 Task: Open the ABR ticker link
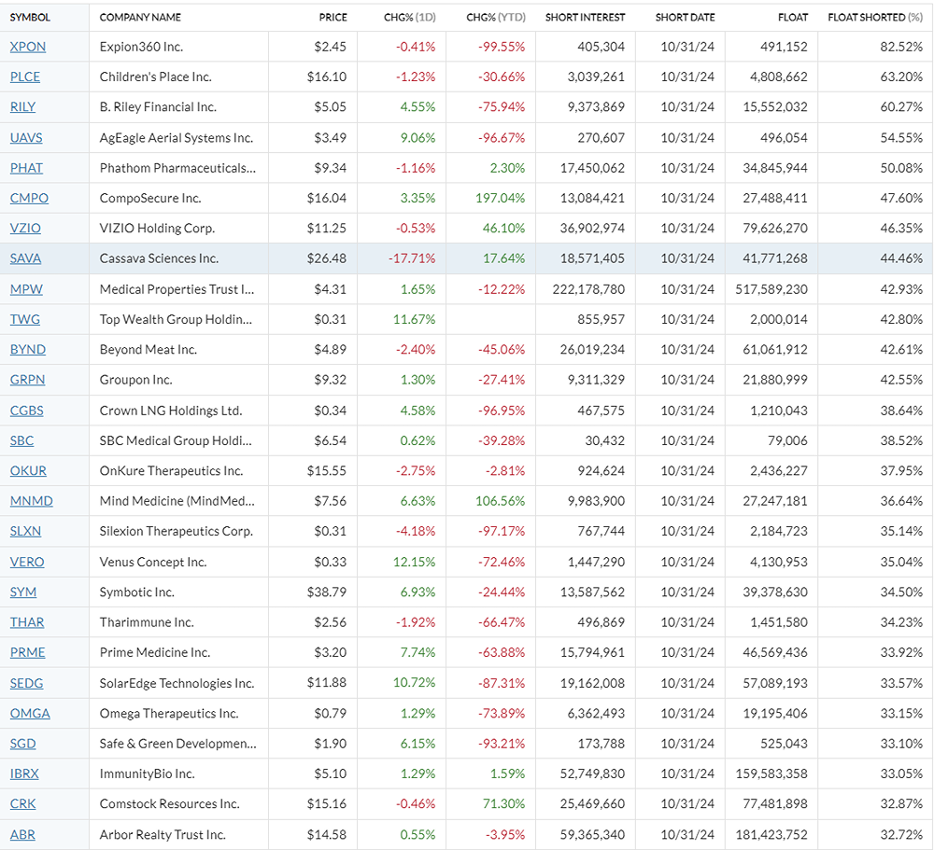[22, 834]
